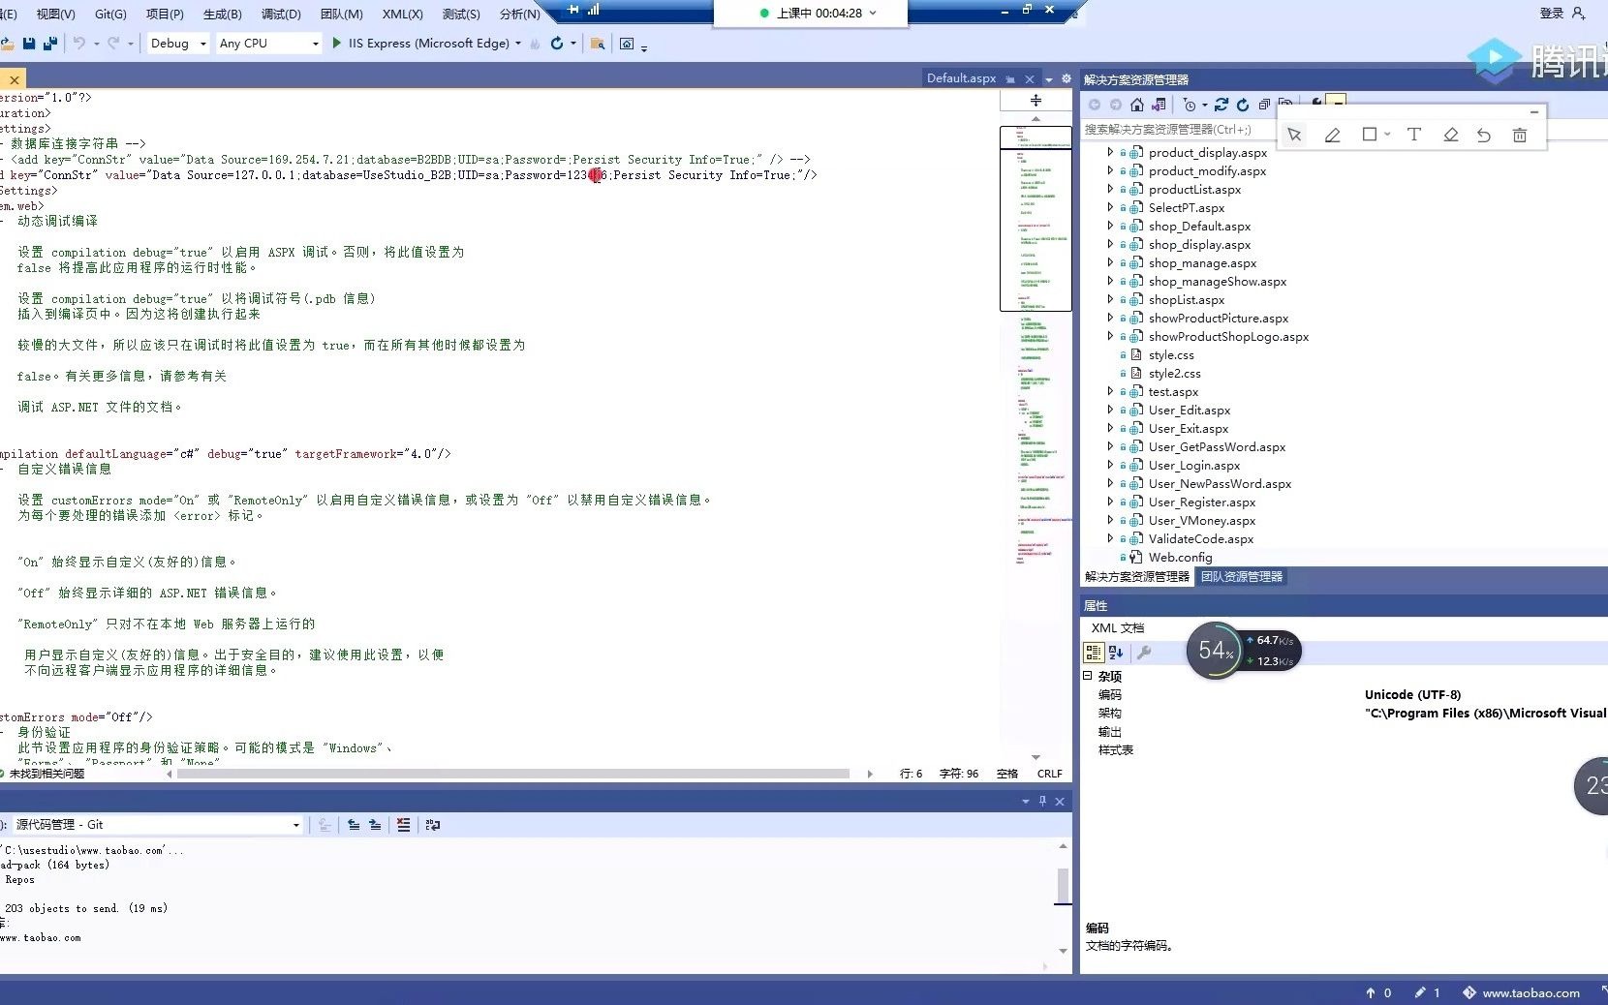Open the XML(X) menu
Viewport: 1608px width, 1005px height.
(x=402, y=14)
